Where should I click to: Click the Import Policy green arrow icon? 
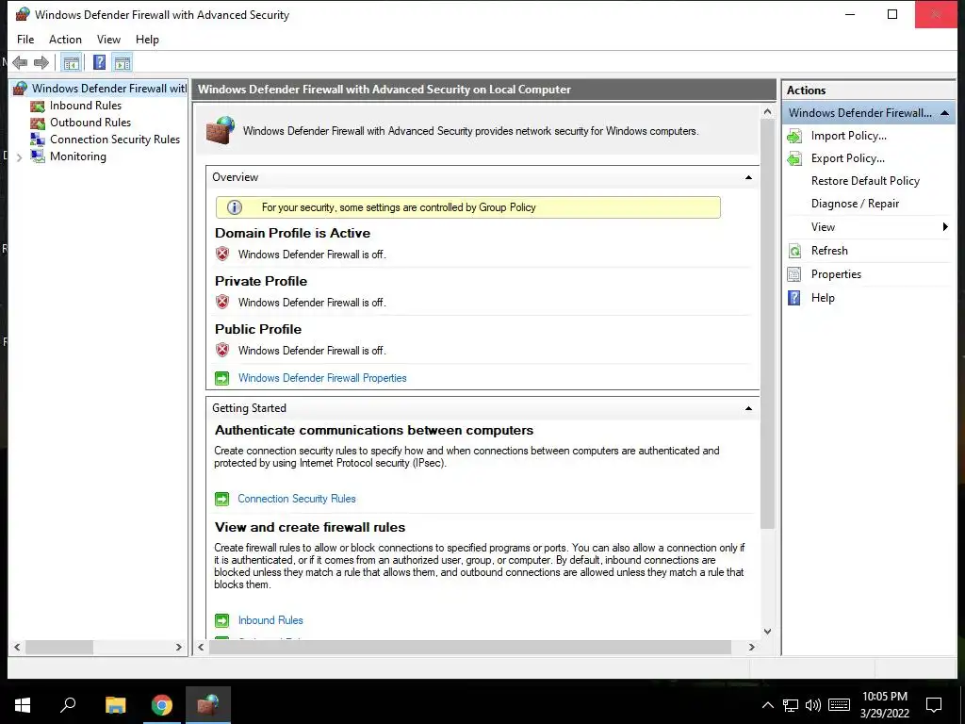[794, 136]
